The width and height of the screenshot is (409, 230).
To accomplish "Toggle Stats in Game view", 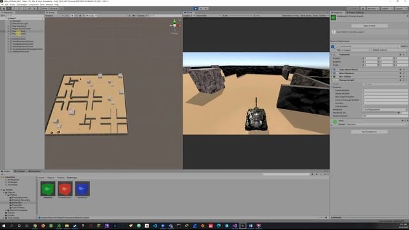I will click(315, 15).
